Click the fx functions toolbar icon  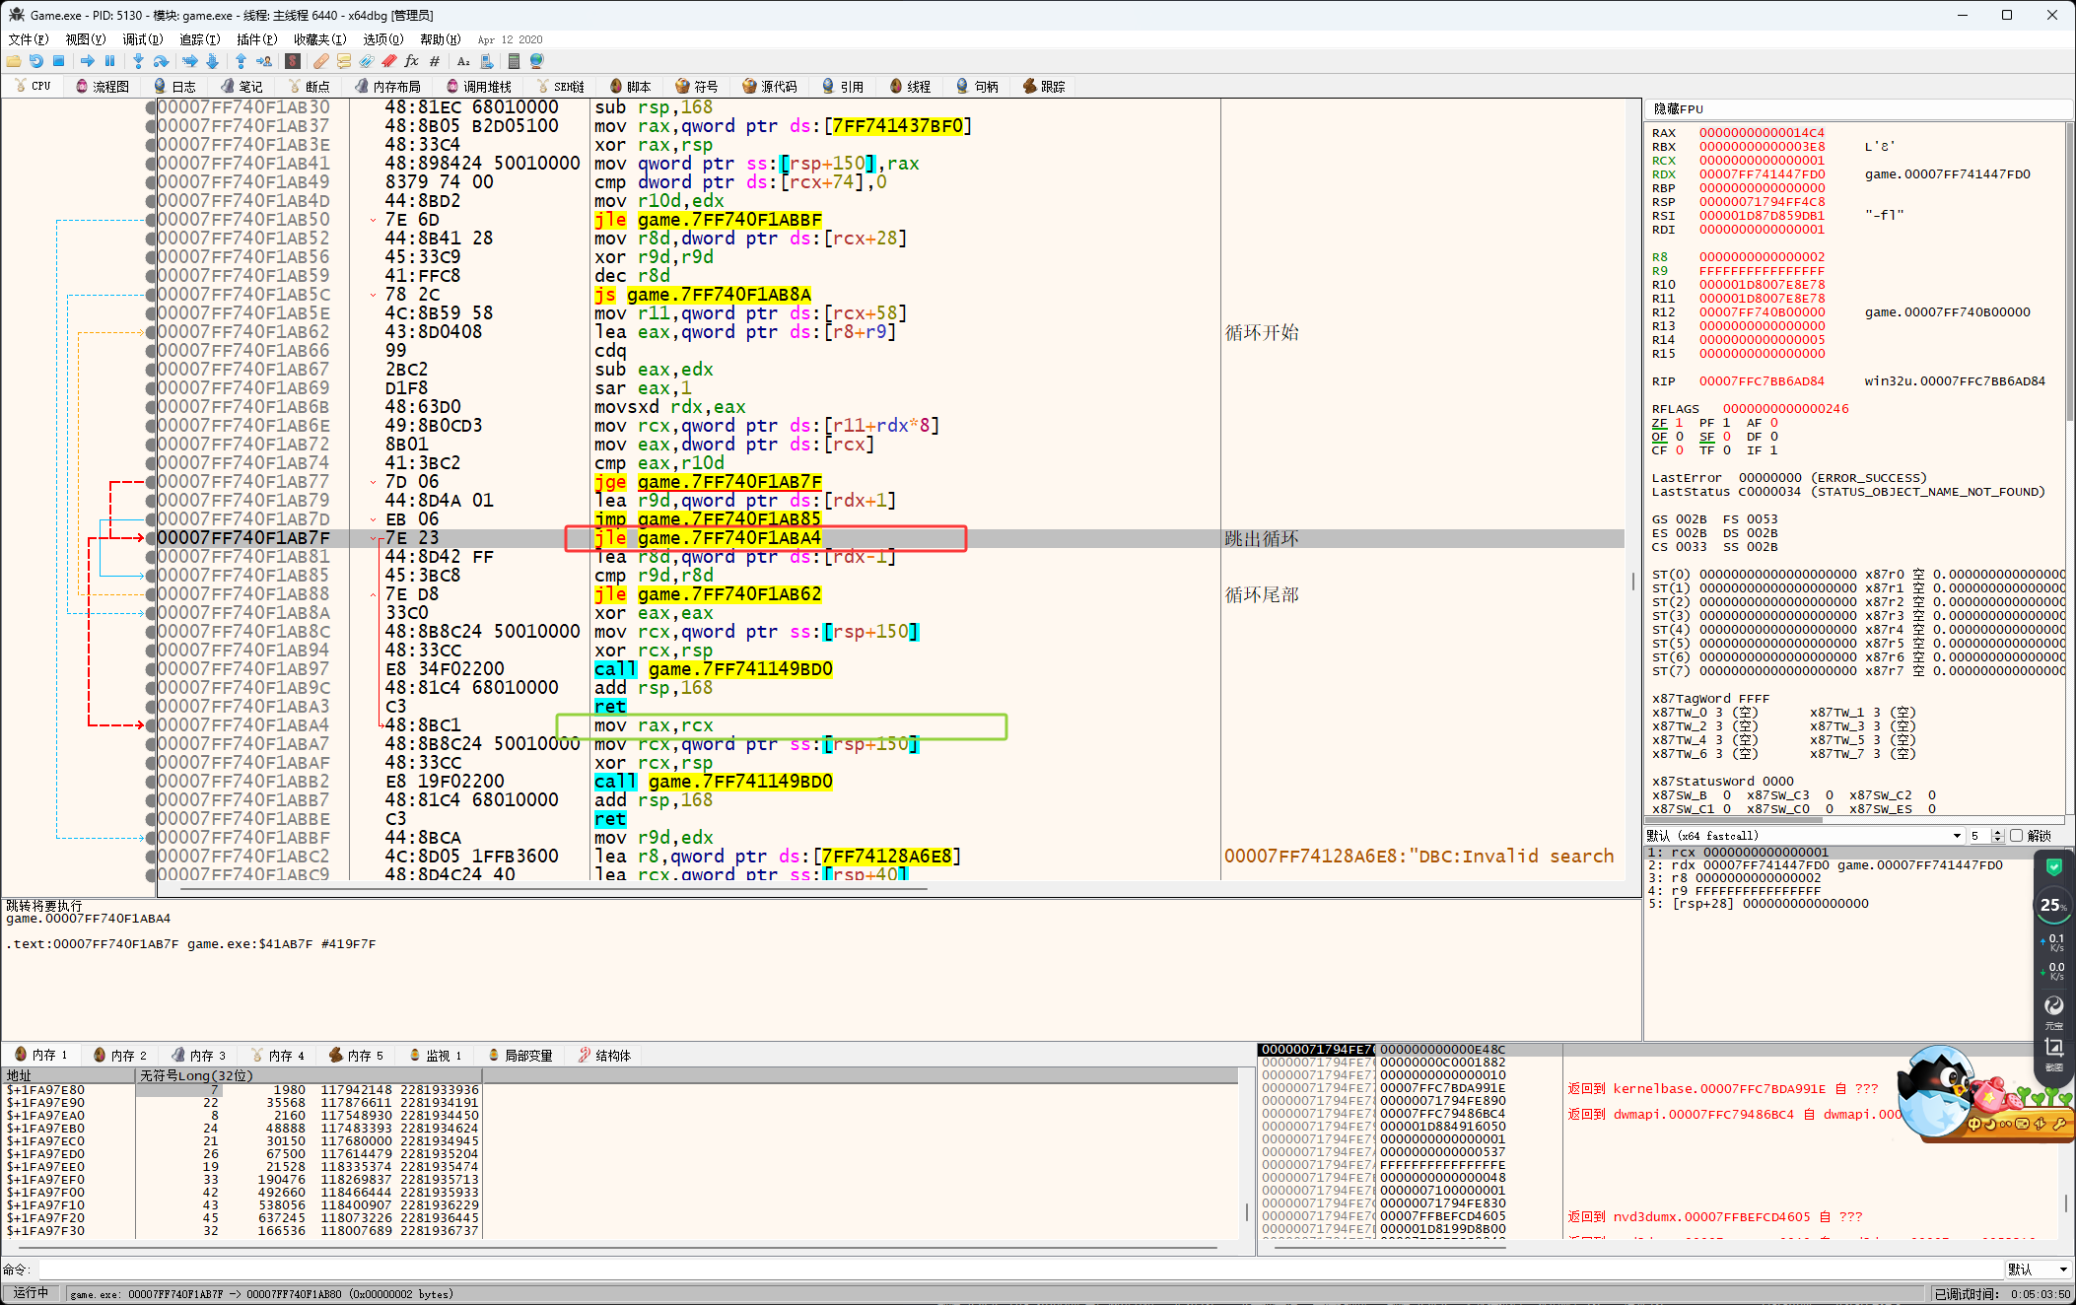pos(412,61)
